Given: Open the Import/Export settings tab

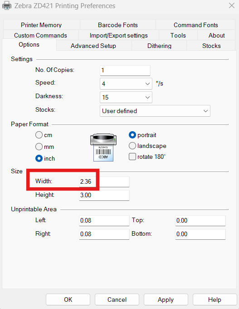Looking at the screenshot, I should point(119,35).
